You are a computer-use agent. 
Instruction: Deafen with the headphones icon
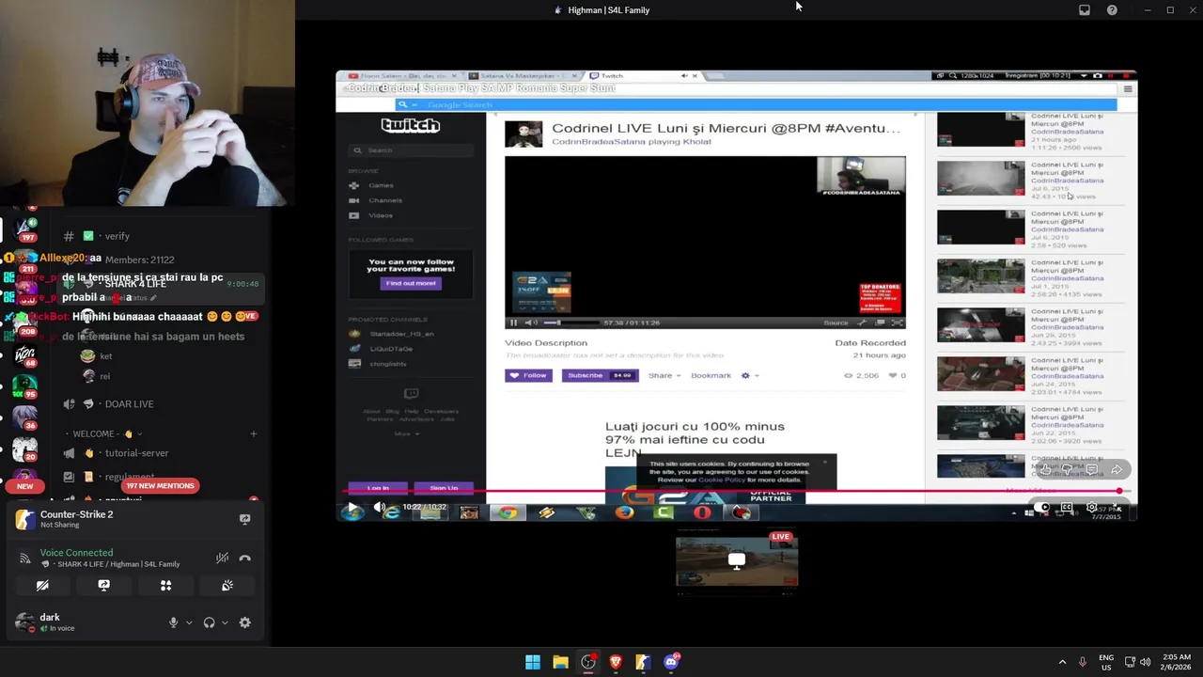click(x=209, y=622)
